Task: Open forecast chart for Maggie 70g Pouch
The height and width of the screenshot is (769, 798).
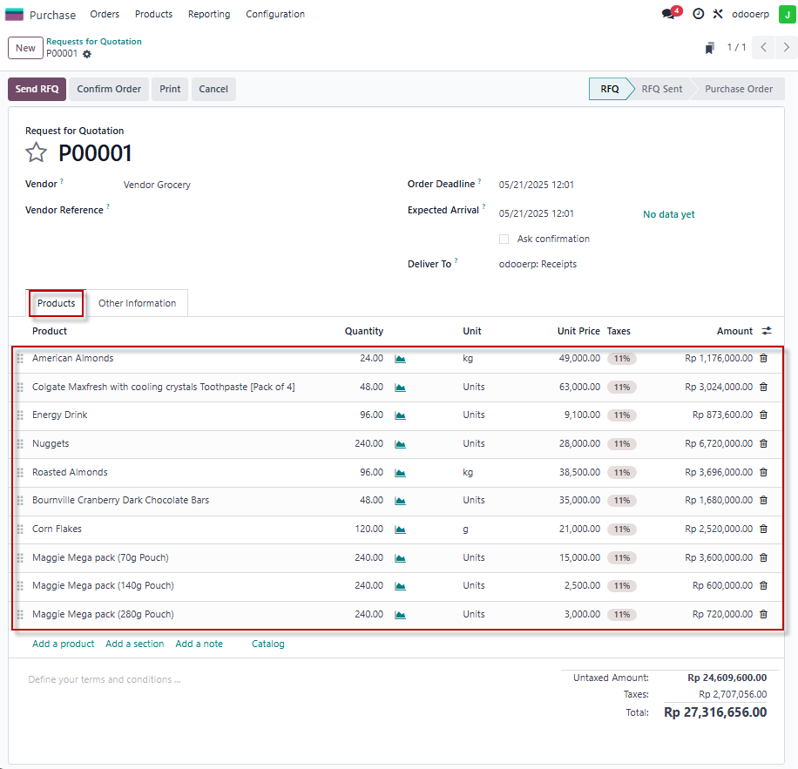Action: click(x=401, y=558)
